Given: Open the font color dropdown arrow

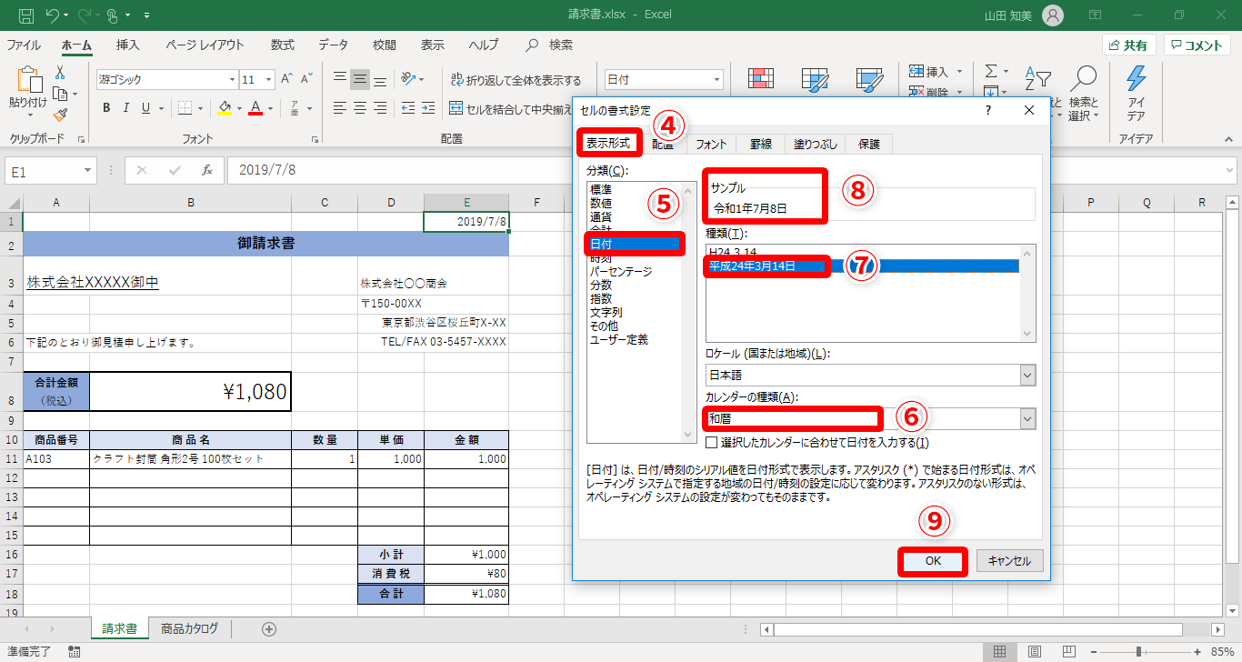Looking at the screenshot, I should pos(270,108).
